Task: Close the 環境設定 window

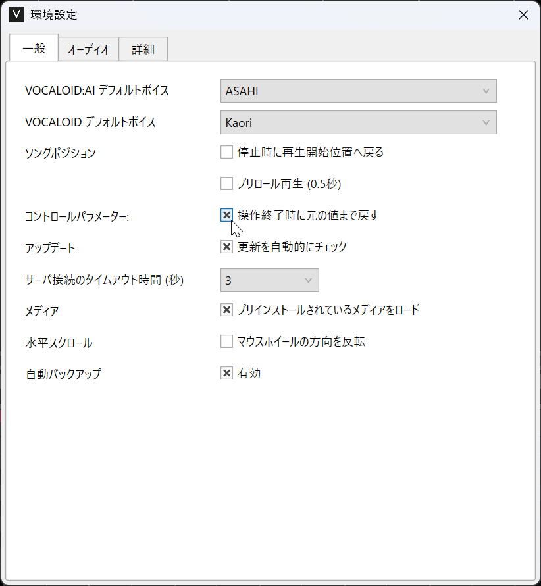Action: pyautogui.click(x=523, y=15)
